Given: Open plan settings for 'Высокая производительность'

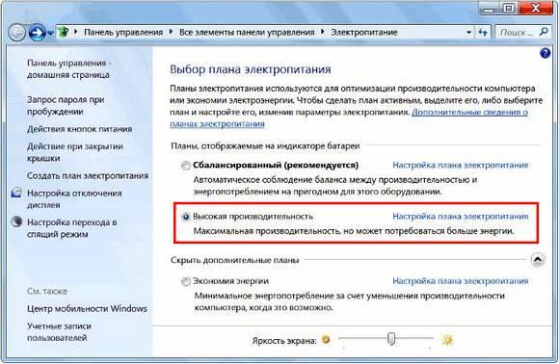Looking at the screenshot, I should [461, 217].
